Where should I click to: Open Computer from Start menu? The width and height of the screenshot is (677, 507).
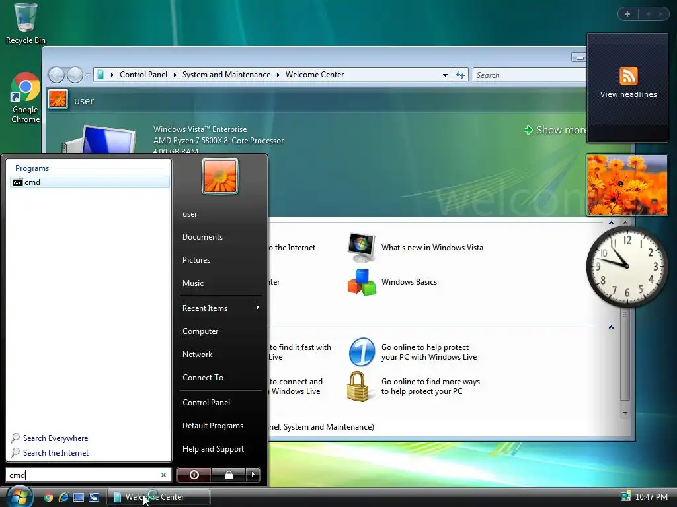200,331
